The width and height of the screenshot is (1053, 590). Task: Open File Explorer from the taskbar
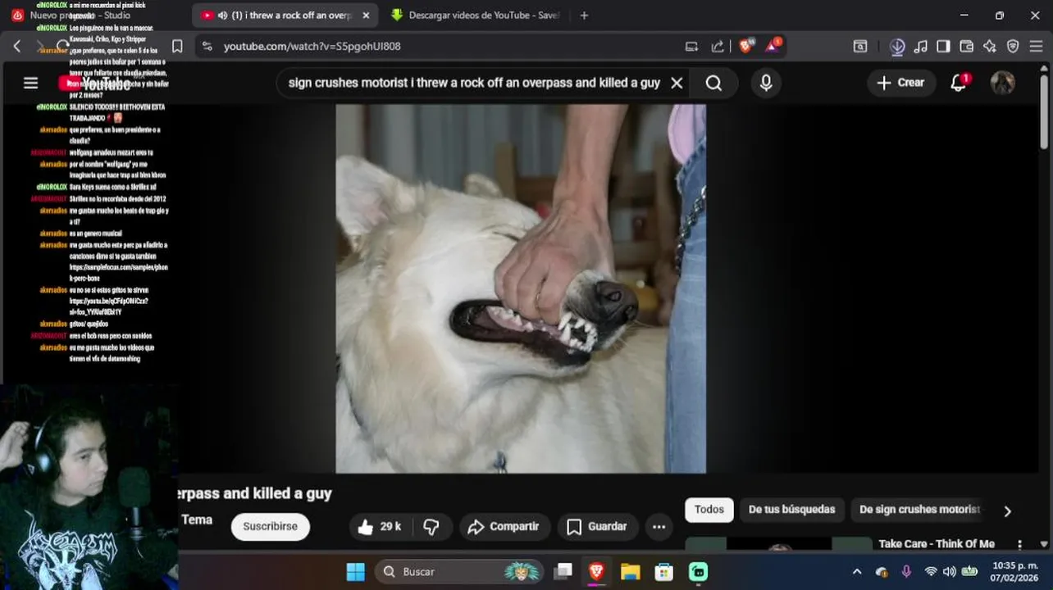click(x=630, y=571)
